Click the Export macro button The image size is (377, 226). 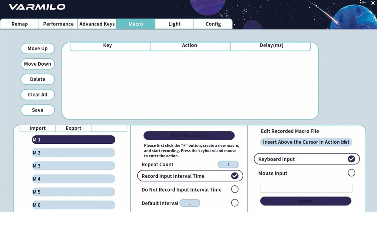(x=73, y=128)
